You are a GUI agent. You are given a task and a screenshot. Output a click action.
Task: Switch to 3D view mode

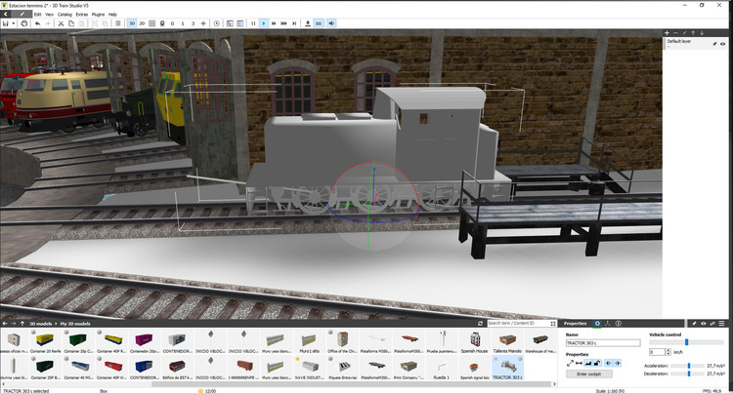[x=131, y=23]
